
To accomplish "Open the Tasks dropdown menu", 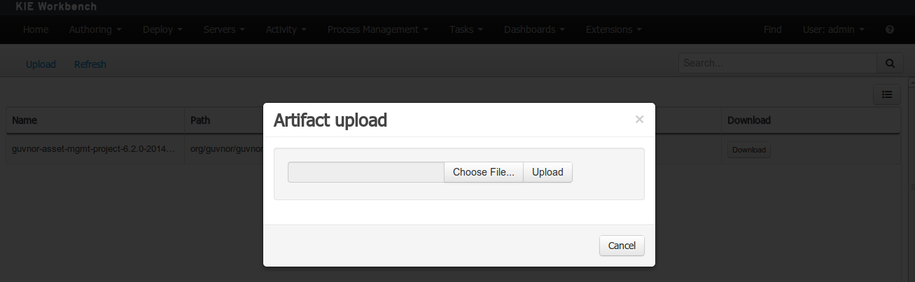I will 466,29.
